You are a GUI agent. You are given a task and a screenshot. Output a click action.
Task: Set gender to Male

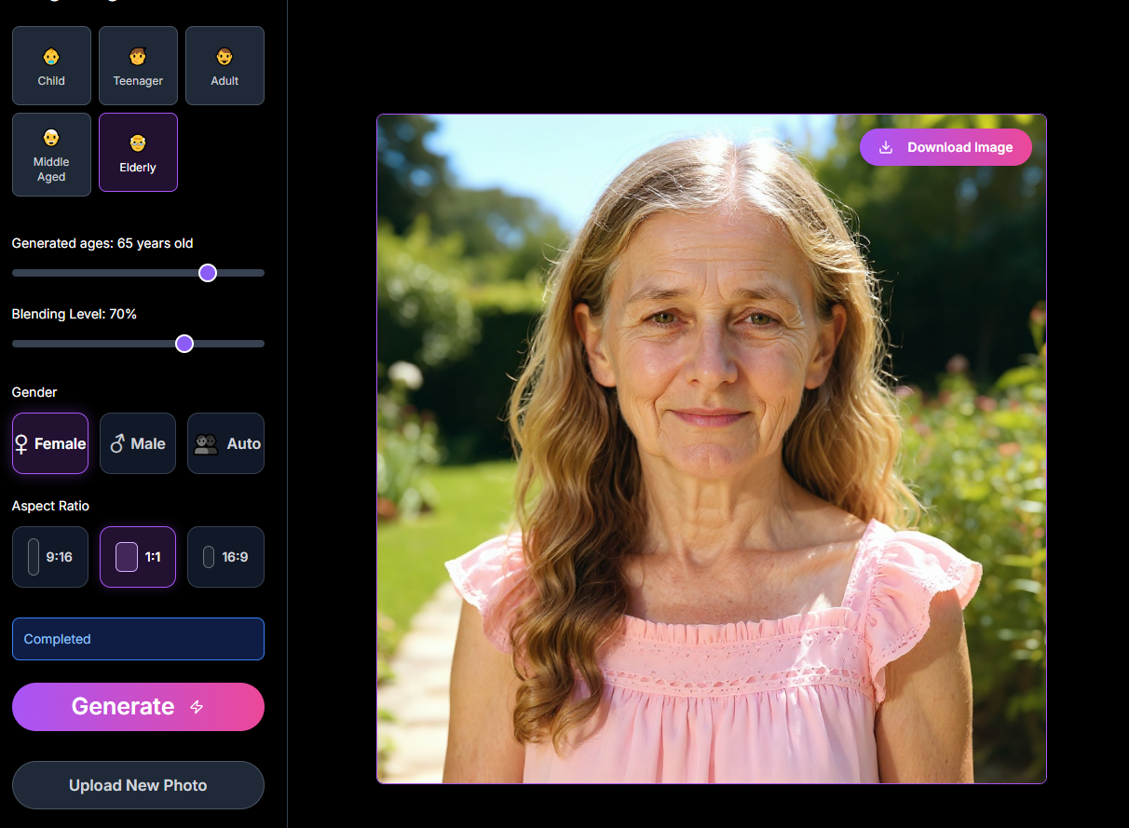click(138, 443)
